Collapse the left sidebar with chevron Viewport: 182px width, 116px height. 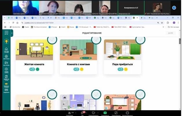12,33
